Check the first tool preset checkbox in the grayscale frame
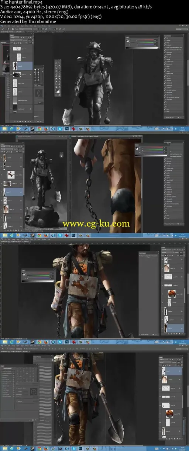Image resolution: width=189 pixels, height=451 pixels. pyautogui.click(x=165, y=38)
